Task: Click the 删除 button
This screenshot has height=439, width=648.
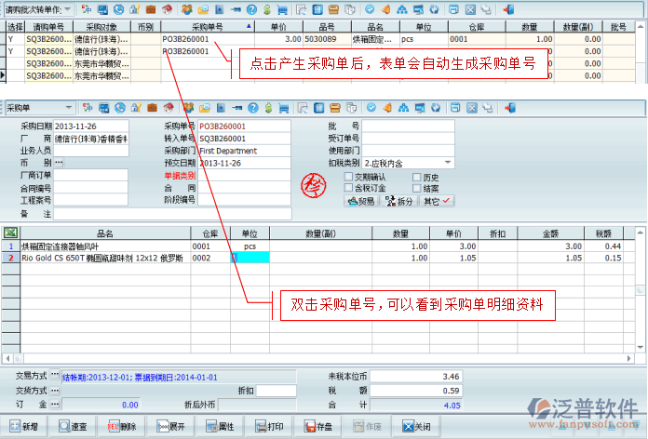Action: click(x=121, y=426)
